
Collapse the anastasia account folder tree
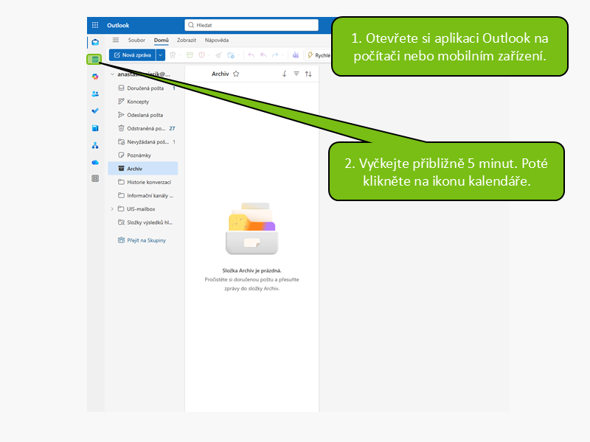[x=111, y=74]
